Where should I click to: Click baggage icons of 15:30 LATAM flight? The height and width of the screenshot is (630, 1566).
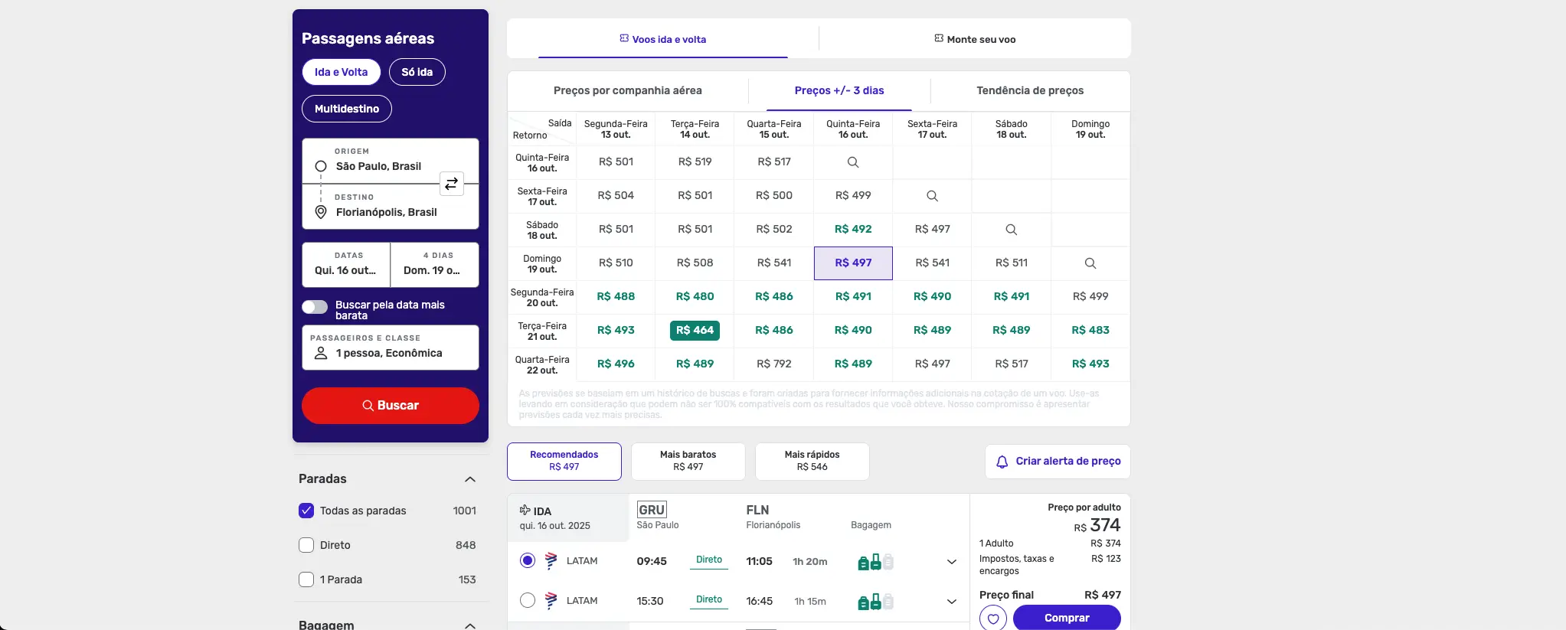tap(875, 602)
